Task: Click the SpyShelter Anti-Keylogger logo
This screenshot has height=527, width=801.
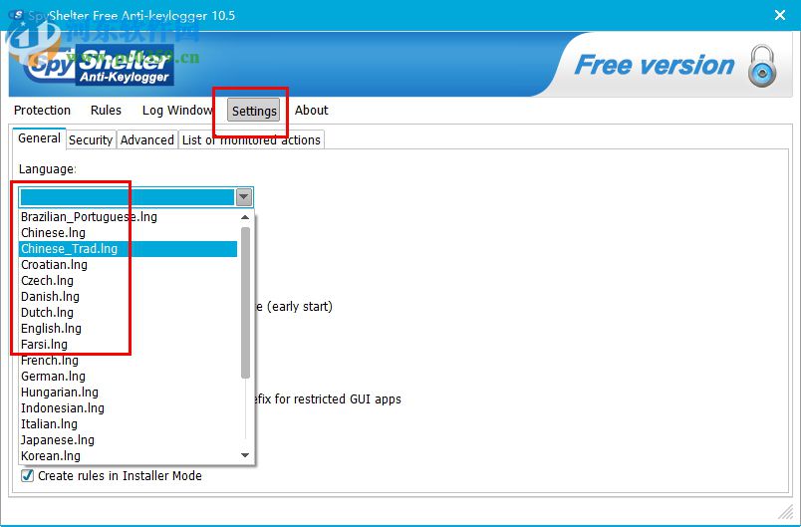Action: point(97,66)
